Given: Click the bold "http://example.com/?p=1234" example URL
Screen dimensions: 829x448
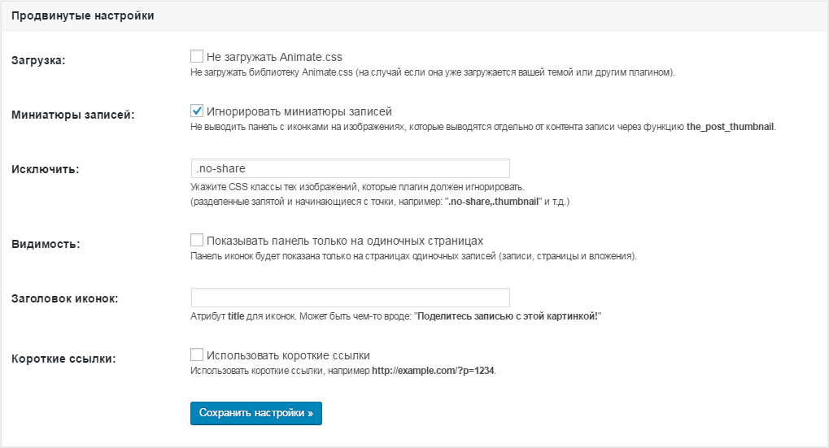Looking at the screenshot, I should [x=433, y=371].
